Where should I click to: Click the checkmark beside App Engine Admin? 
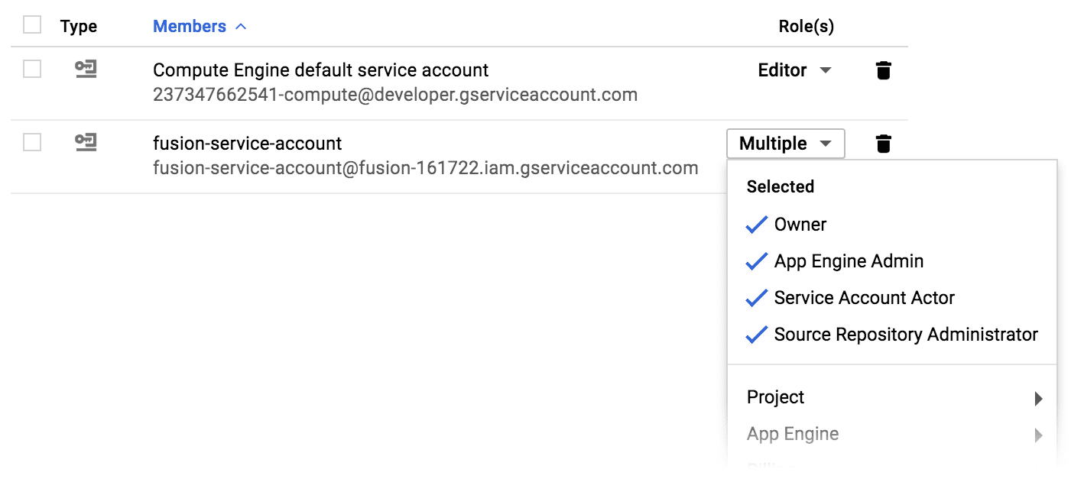pyautogui.click(x=755, y=261)
